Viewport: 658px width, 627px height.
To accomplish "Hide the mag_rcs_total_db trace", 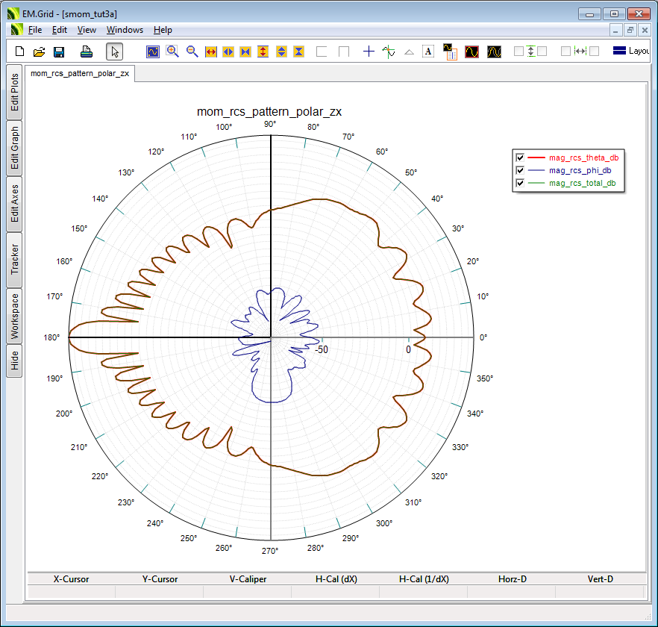I will coord(520,183).
